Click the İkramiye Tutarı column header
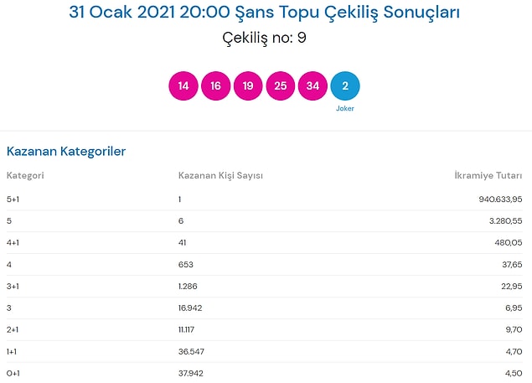This screenshot has height=383, width=532. 488,175
